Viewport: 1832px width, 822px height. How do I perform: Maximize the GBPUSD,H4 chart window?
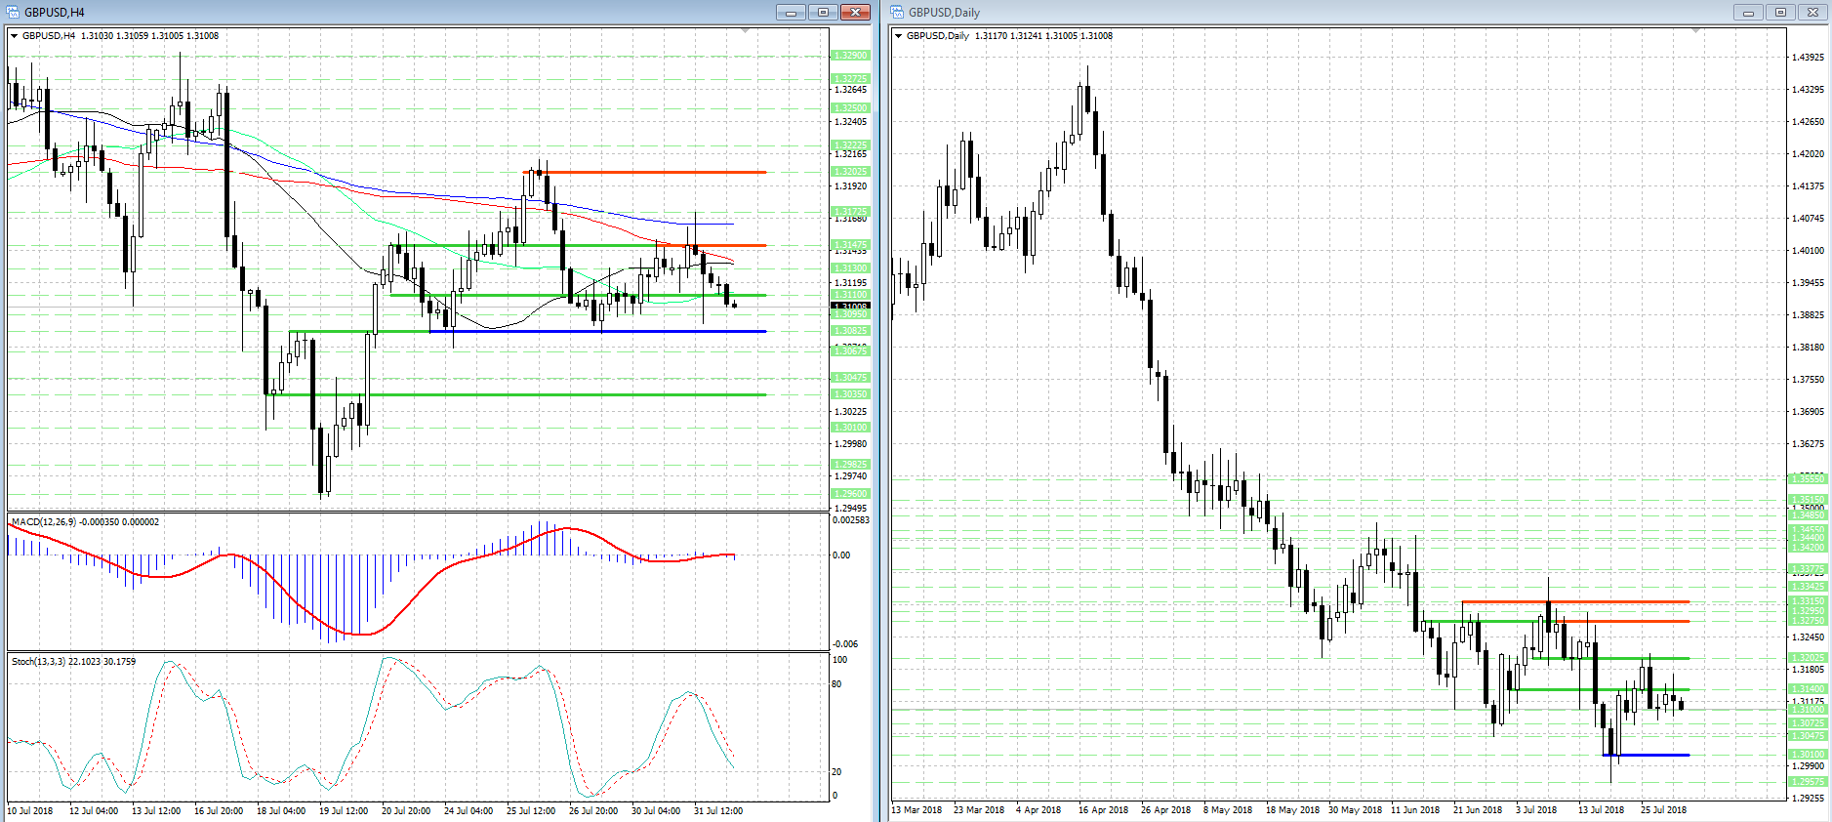point(823,12)
